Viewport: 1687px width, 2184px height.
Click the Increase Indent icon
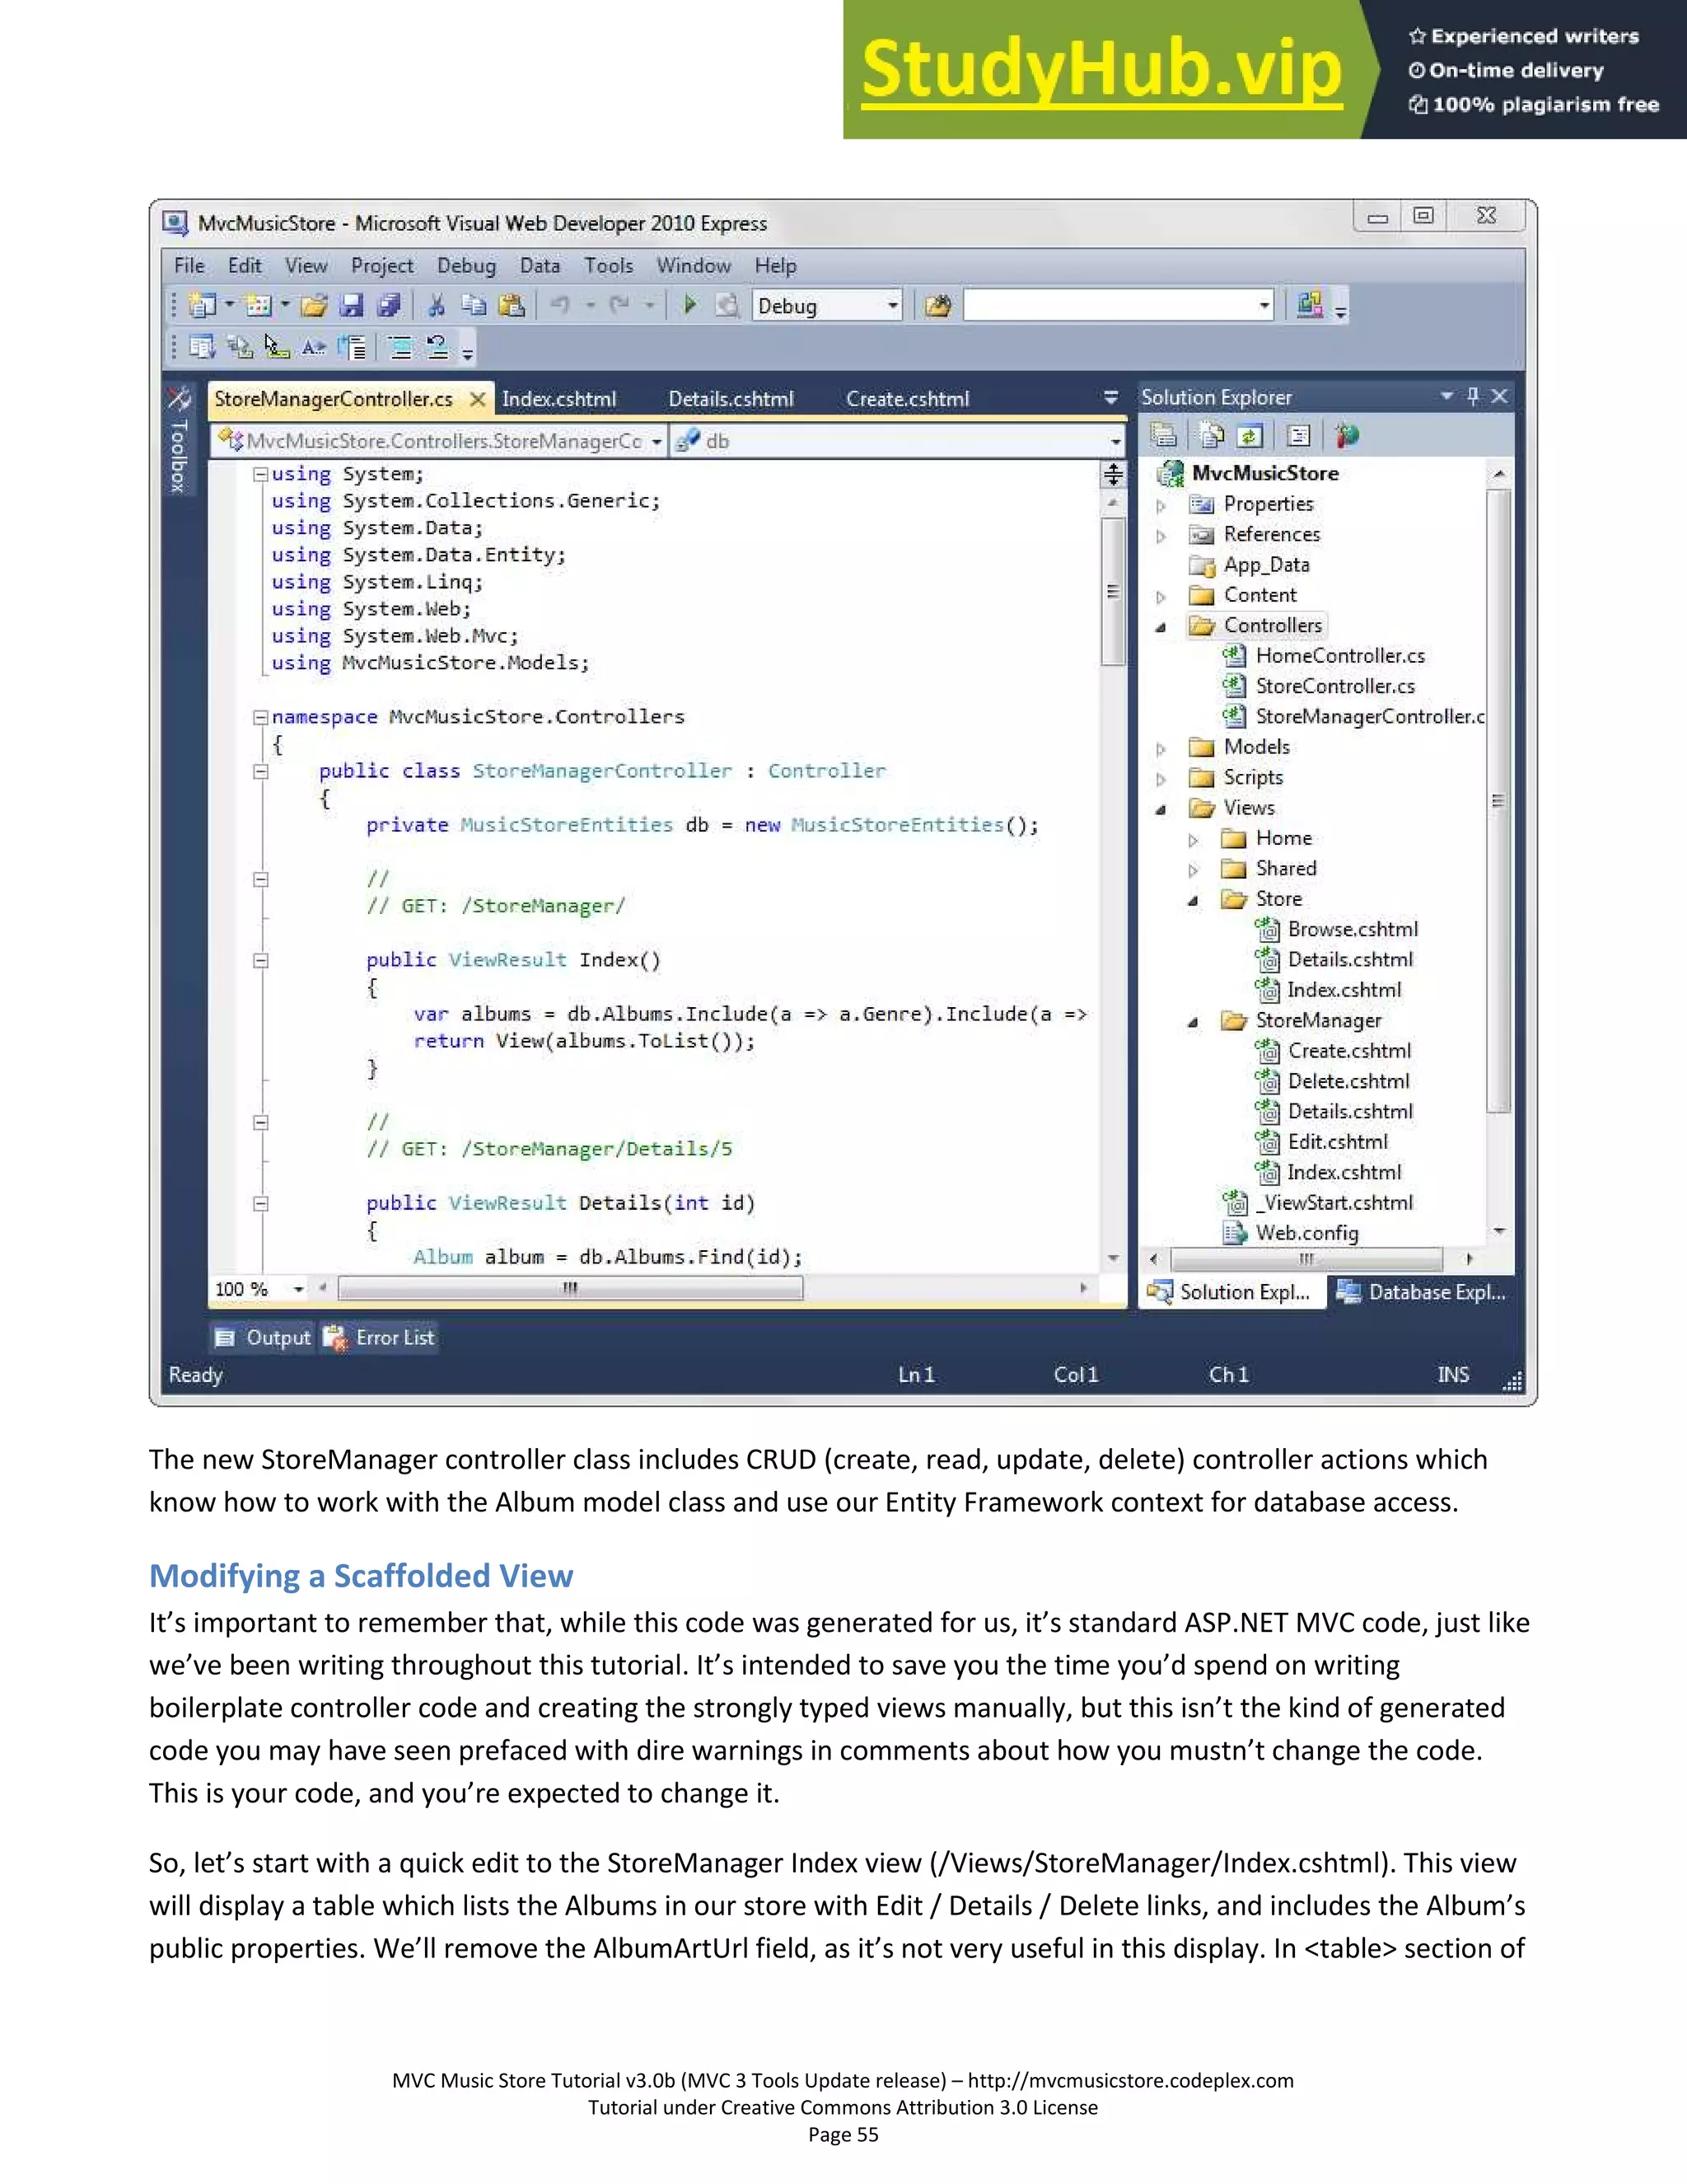pos(352,348)
